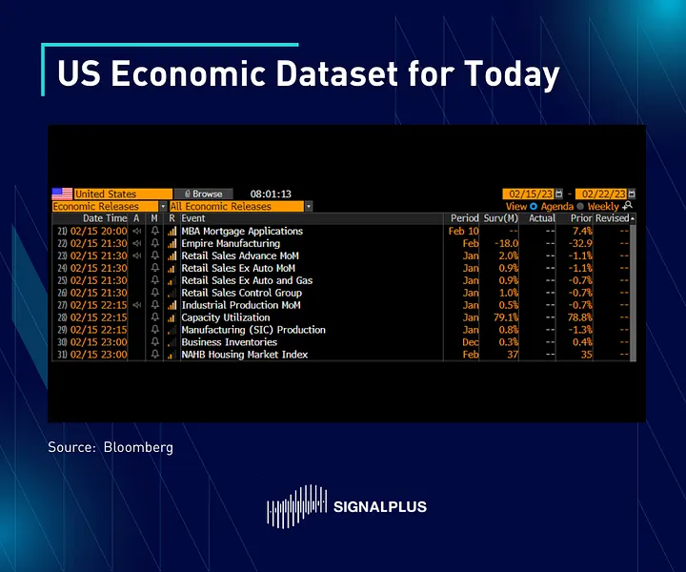Set bell alert for Retail Sales Advance MoM

(155, 255)
